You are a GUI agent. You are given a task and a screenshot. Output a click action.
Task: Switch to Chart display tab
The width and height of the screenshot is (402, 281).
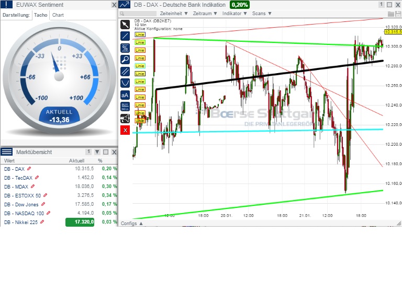(x=58, y=15)
